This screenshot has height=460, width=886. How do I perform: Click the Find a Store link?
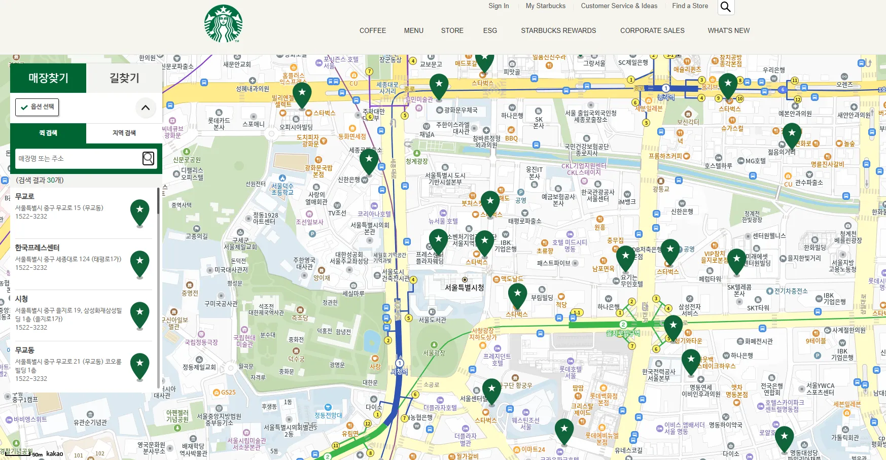tap(690, 6)
